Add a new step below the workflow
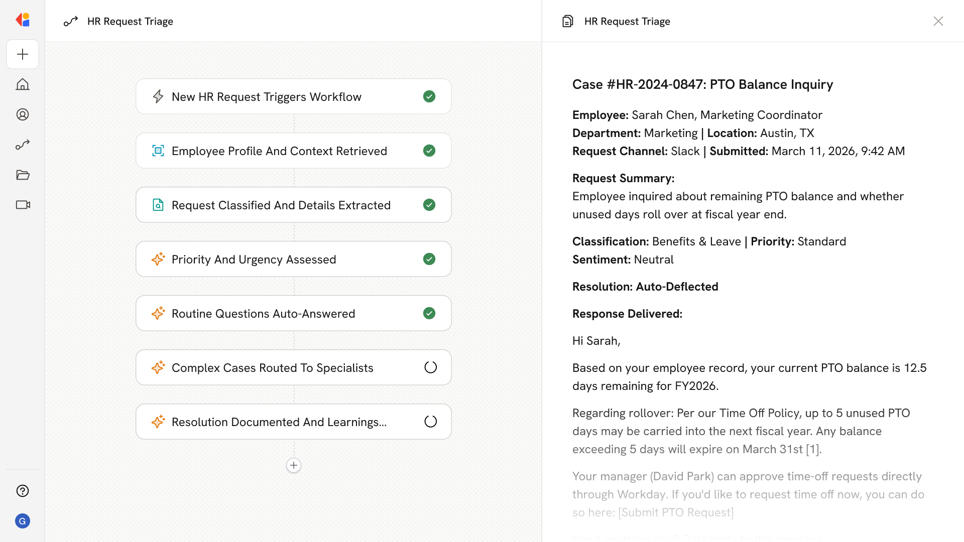This screenshot has width=964, height=542. click(294, 465)
